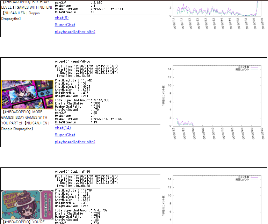Click the ChatNum(total) 10742 value

point(87,80)
